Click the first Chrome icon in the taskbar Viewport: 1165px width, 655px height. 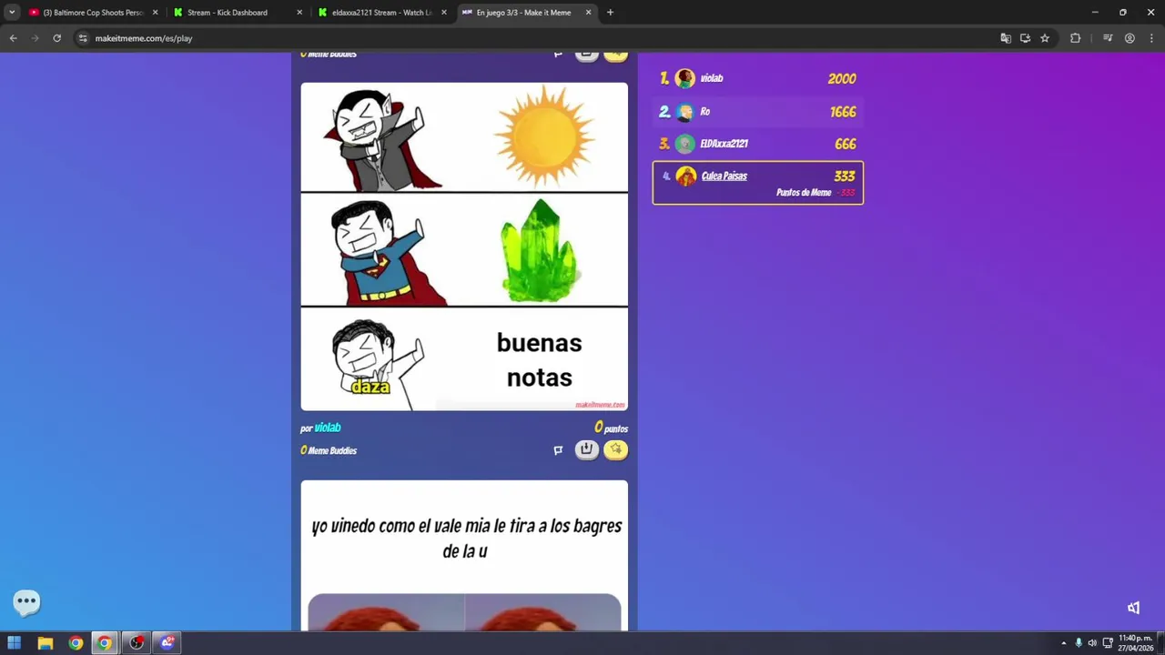pos(76,643)
